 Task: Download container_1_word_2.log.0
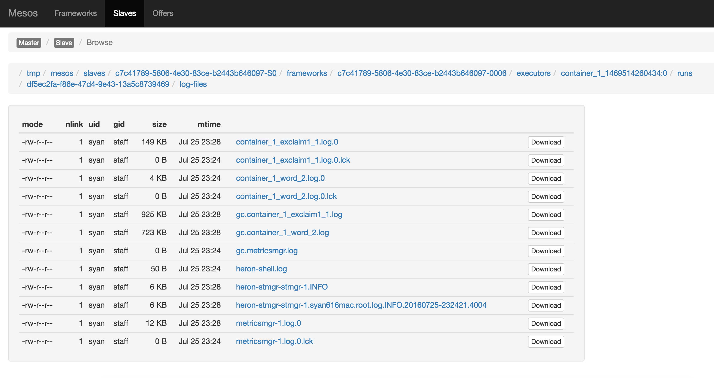[x=546, y=178]
